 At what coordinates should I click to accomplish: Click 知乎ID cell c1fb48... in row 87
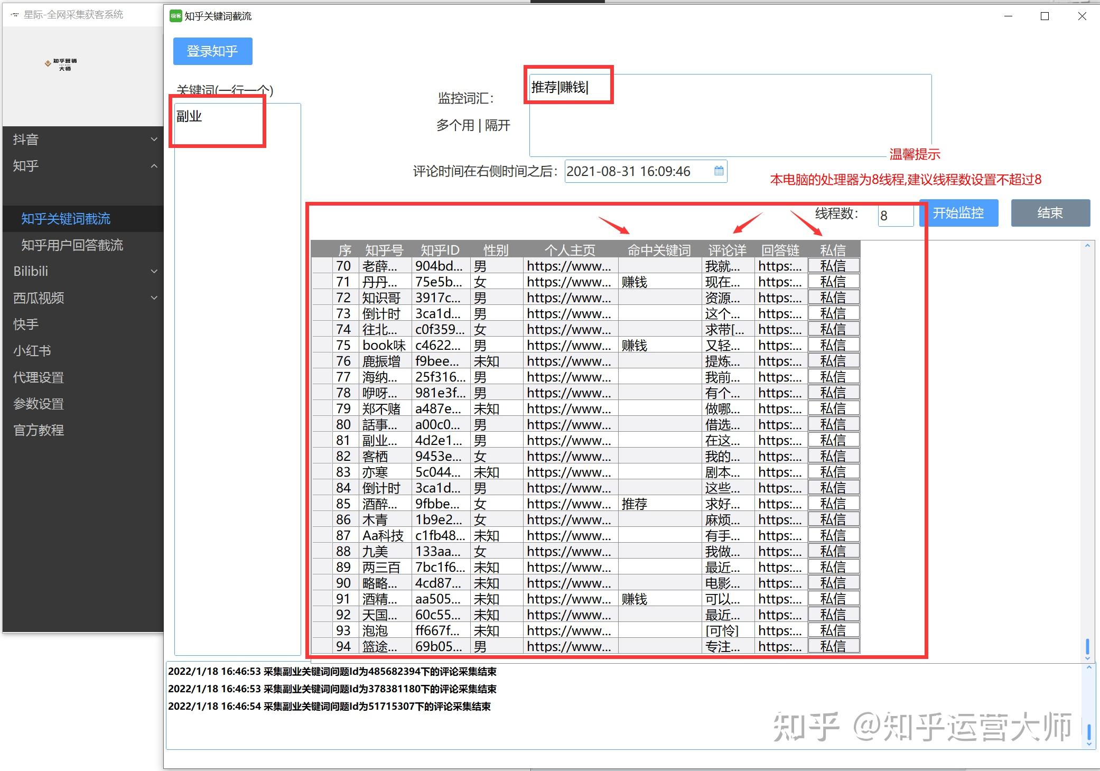pos(441,535)
